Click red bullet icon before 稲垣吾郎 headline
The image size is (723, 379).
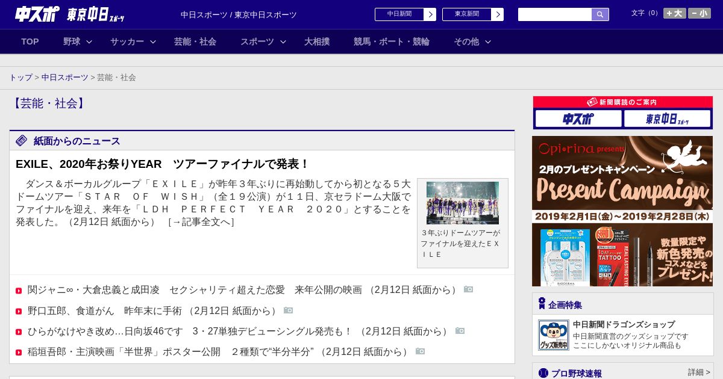(x=19, y=353)
